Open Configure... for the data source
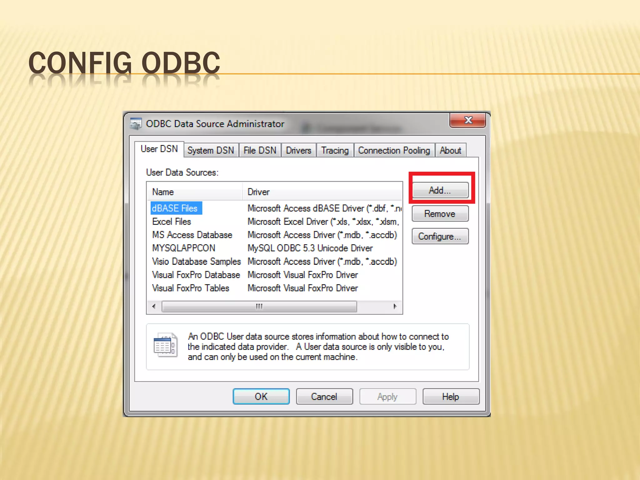640x480 pixels. coord(440,236)
